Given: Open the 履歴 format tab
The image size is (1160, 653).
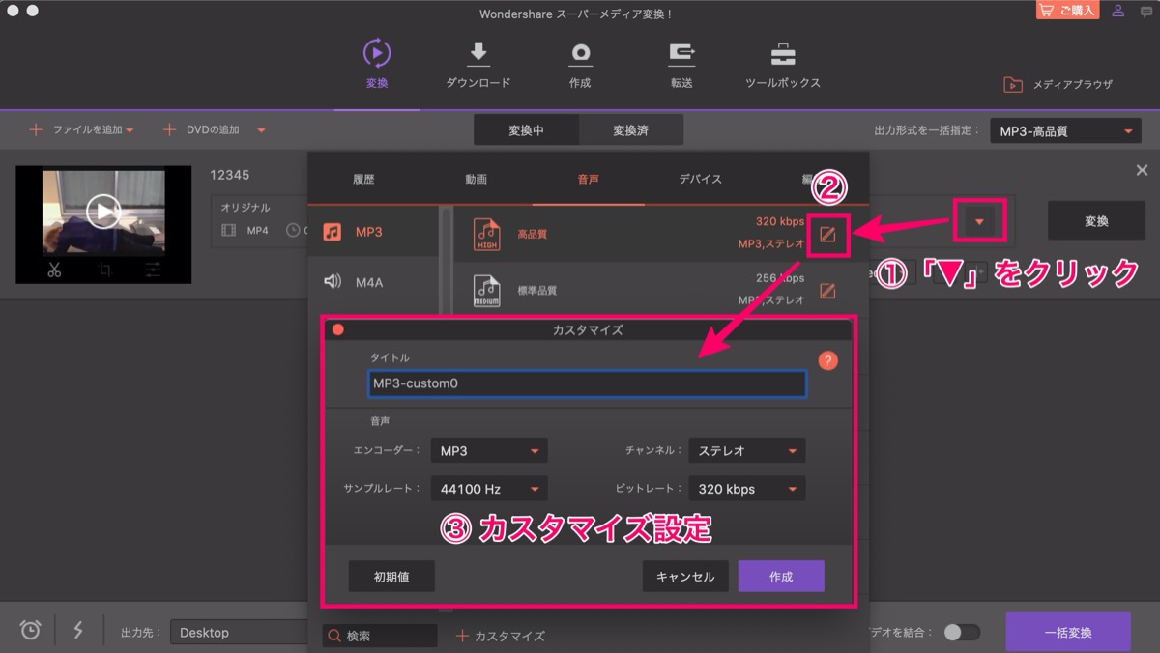Looking at the screenshot, I should (363, 179).
